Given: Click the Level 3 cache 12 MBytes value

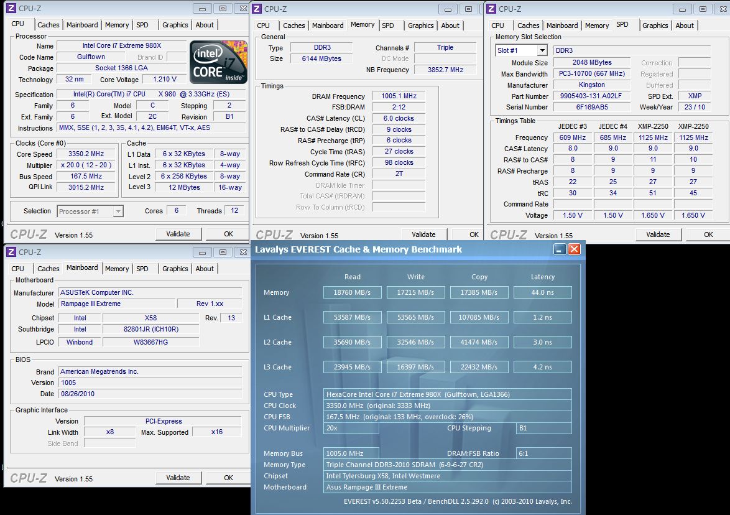Looking at the screenshot, I should tap(184, 187).
